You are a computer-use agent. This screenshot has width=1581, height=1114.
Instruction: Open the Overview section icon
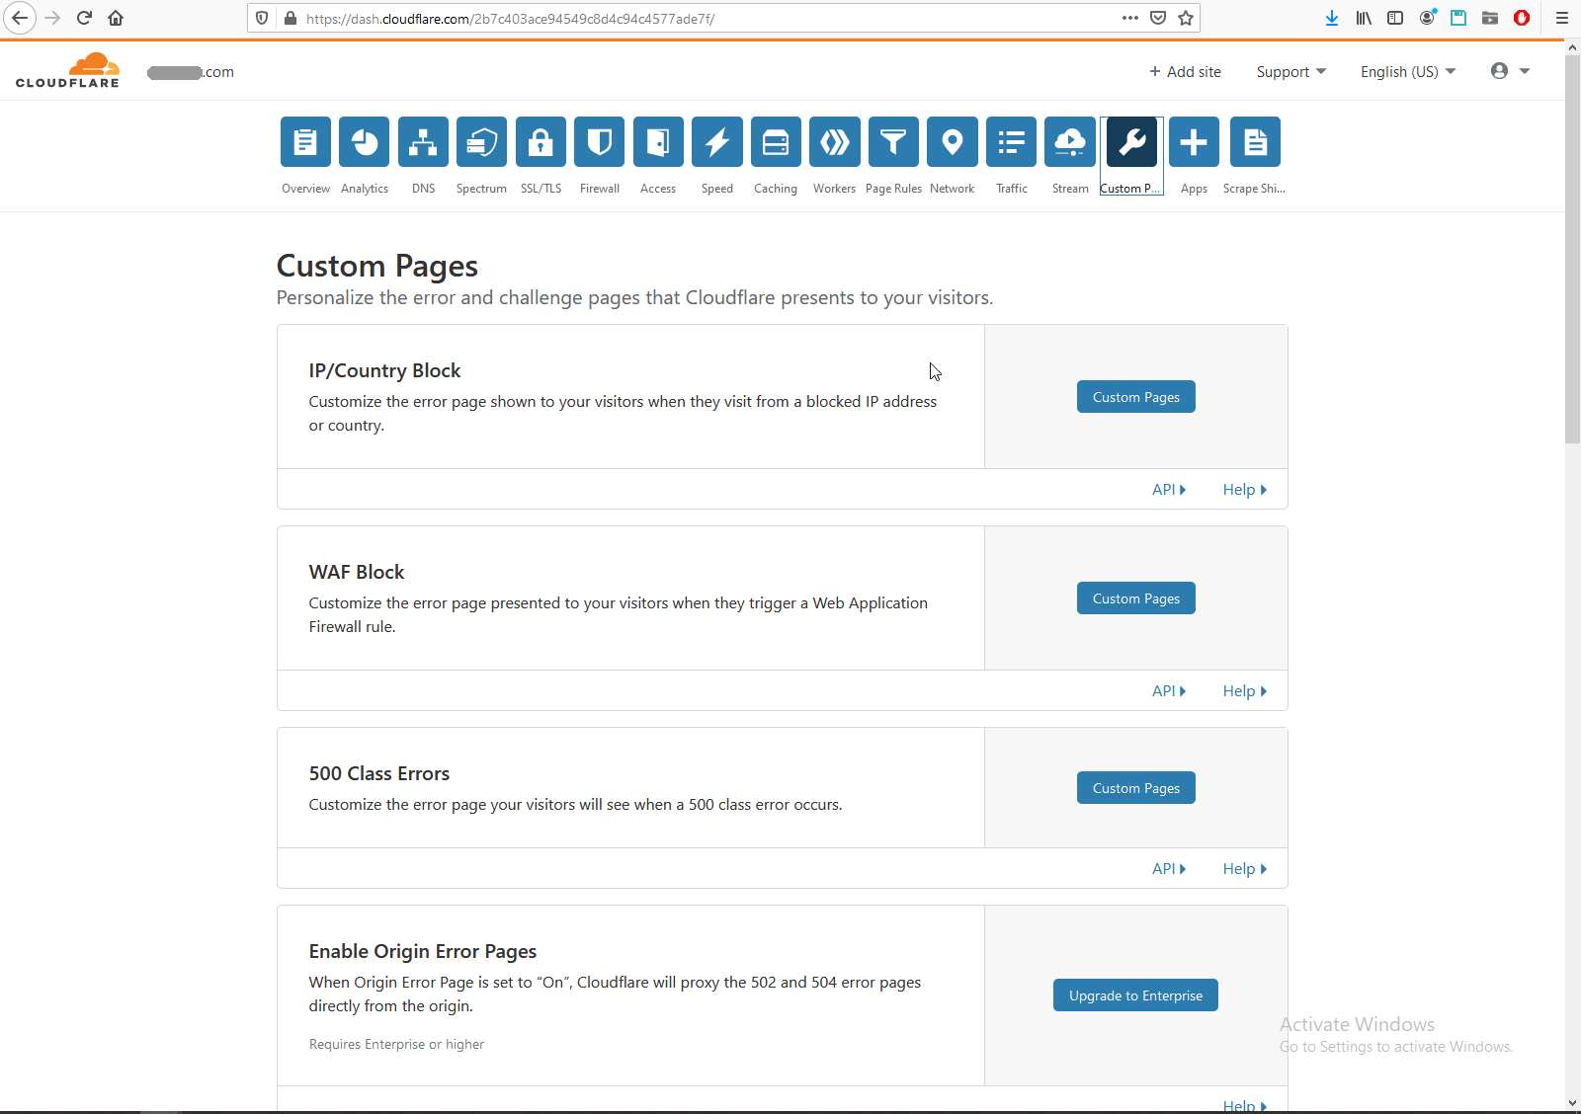pyautogui.click(x=305, y=142)
